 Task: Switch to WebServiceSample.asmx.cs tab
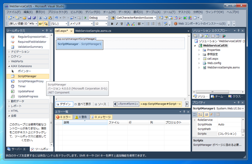tap(93, 31)
